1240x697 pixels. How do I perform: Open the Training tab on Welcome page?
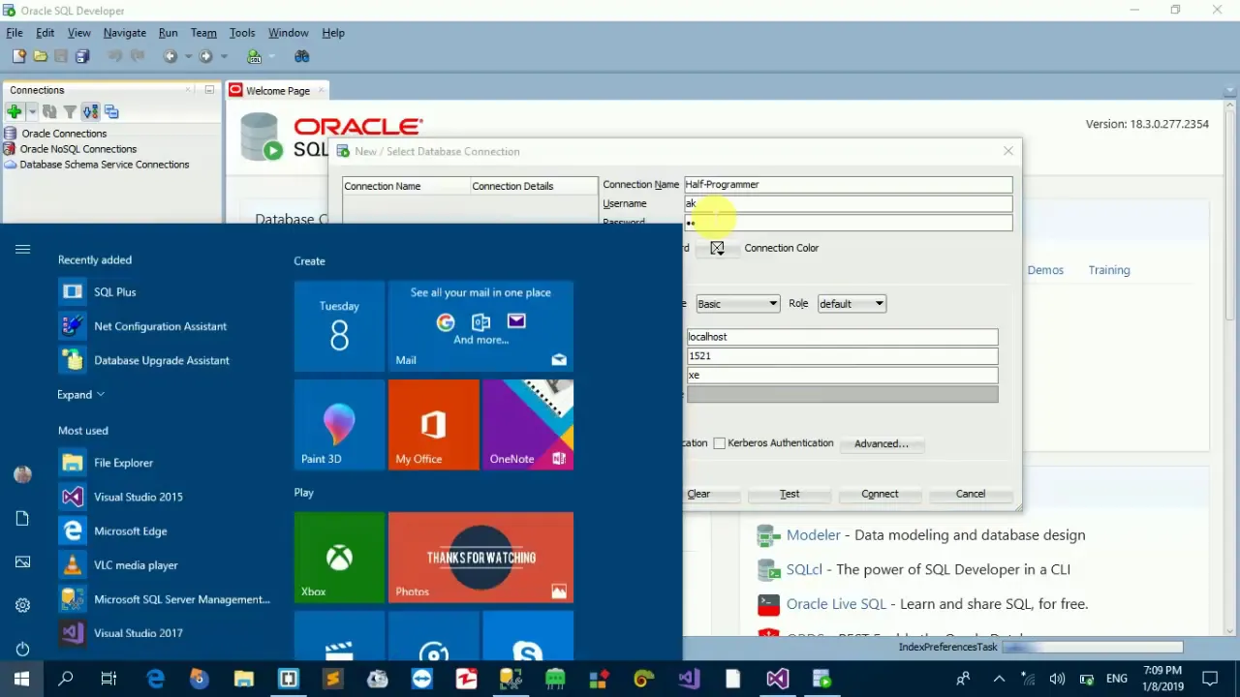tap(1108, 270)
